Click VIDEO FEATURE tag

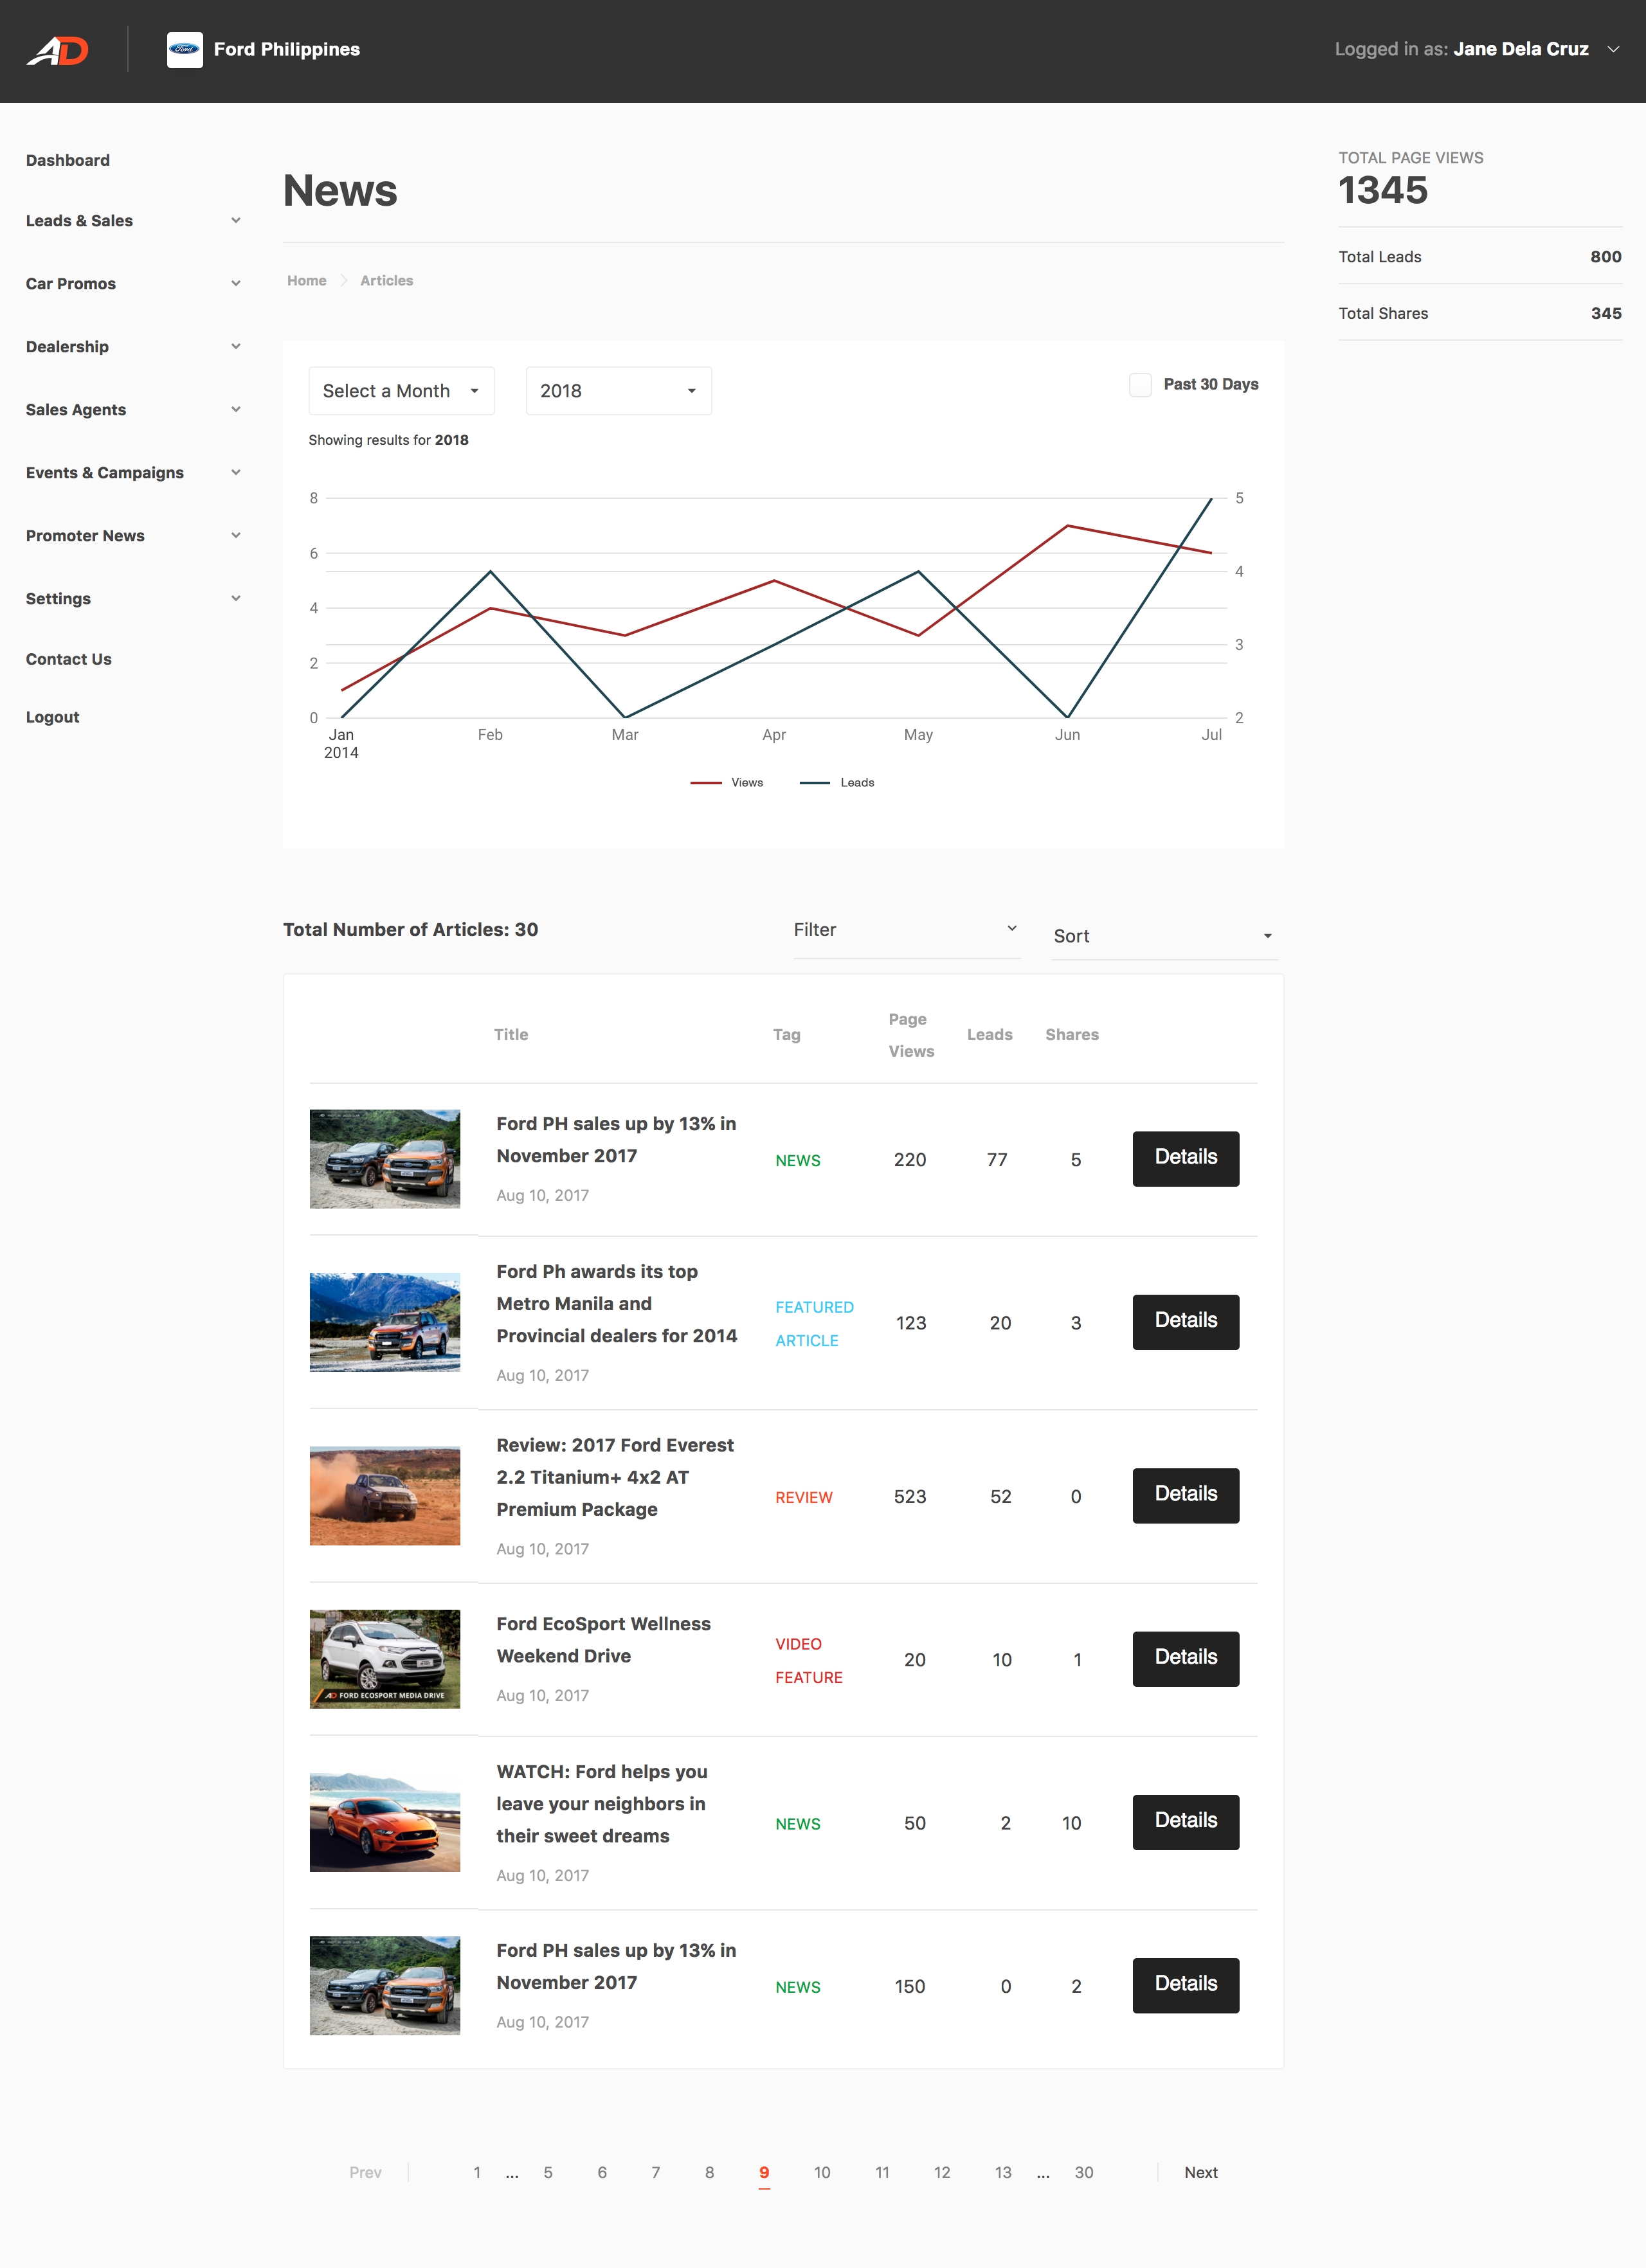809,1661
